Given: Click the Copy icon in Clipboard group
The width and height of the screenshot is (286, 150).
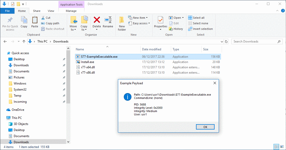Looking at the screenshot, I should (24, 20).
